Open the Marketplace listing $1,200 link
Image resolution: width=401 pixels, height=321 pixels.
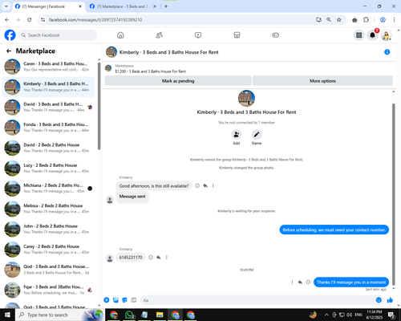pos(151,71)
